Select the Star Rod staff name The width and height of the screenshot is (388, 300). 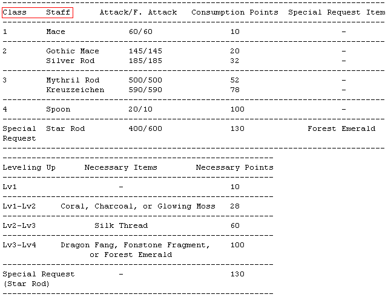[x=65, y=128]
